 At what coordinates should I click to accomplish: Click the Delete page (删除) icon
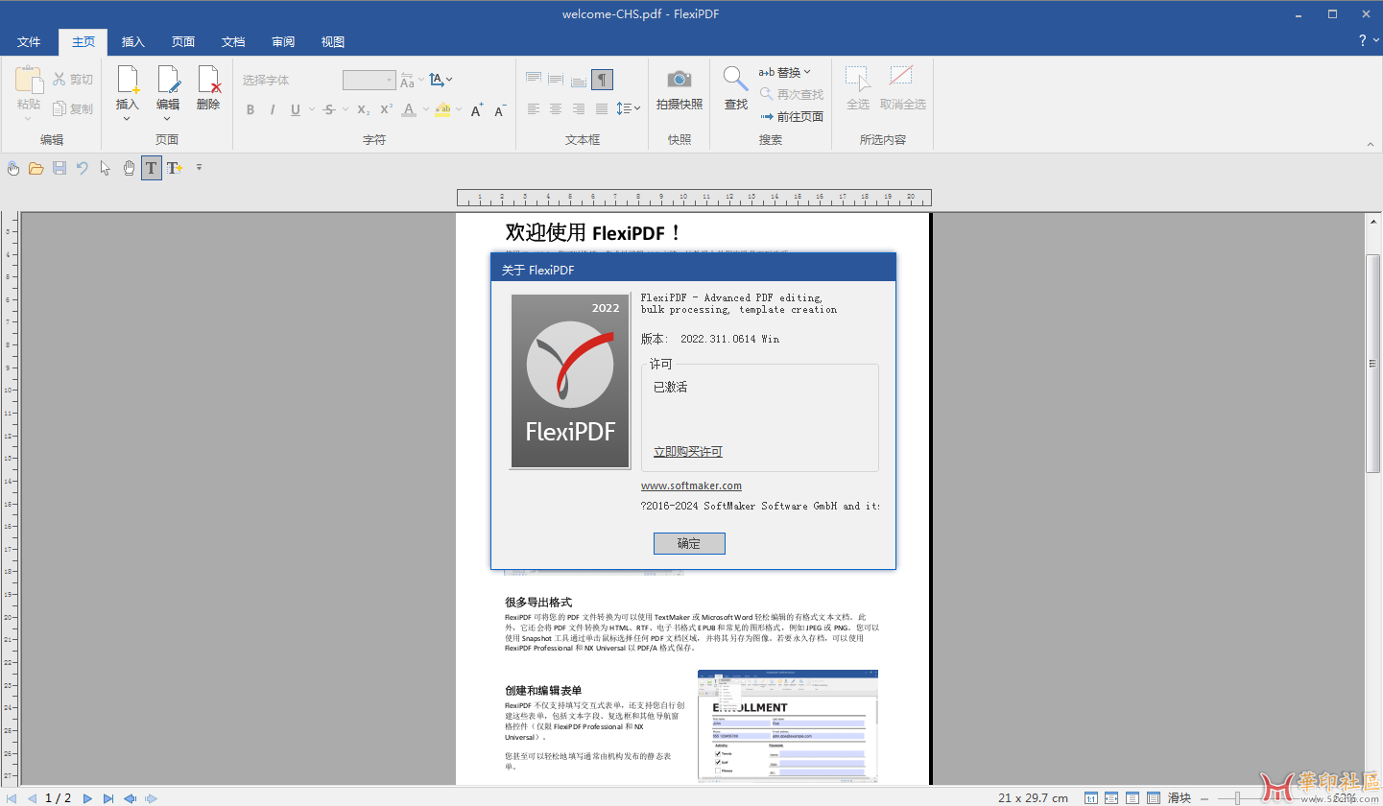click(208, 80)
